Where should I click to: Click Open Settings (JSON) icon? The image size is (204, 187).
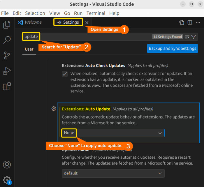pyautogui.click(x=181, y=22)
